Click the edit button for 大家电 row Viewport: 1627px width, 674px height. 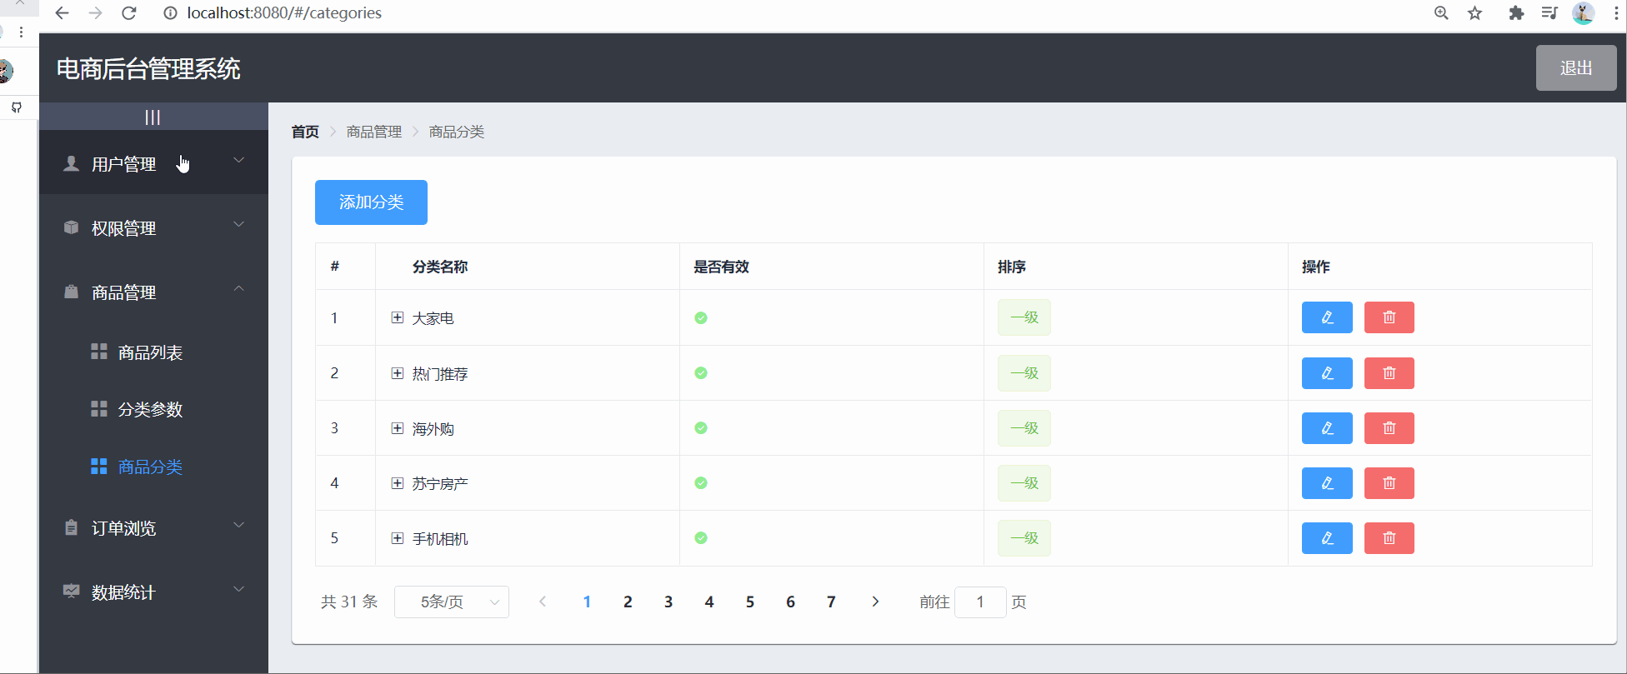click(x=1327, y=317)
